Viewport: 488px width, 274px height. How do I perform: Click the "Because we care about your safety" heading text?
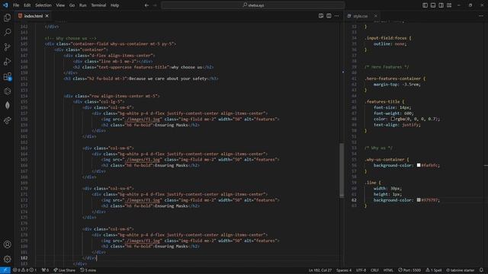(x=168, y=78)
